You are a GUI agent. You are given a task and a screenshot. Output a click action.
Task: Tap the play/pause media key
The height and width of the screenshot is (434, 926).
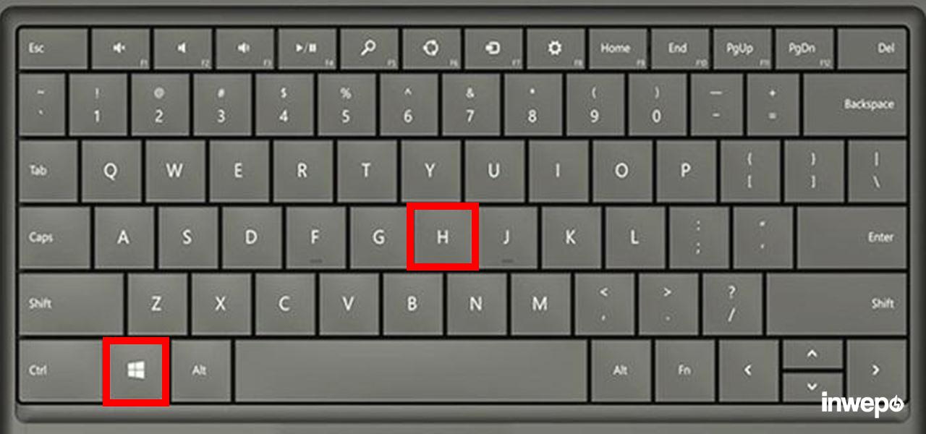click(307, 48)
